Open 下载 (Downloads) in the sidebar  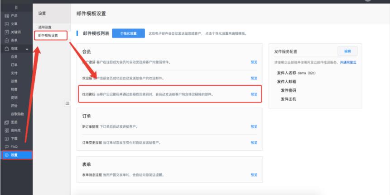14,139
